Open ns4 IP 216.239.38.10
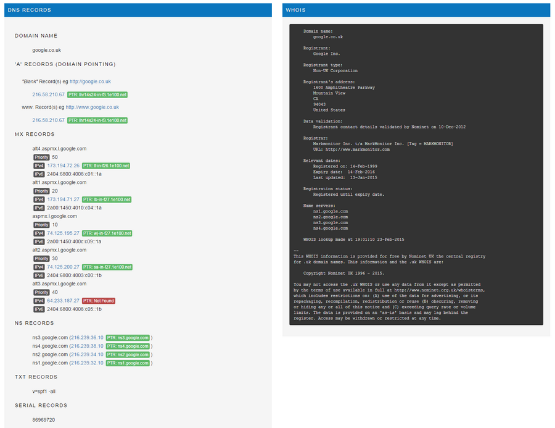The width and height of the screenshot is (555, 428). point(87,346)
